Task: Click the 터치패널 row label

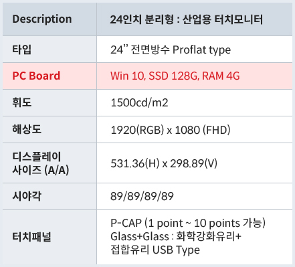Action: (x=31, y=237)
